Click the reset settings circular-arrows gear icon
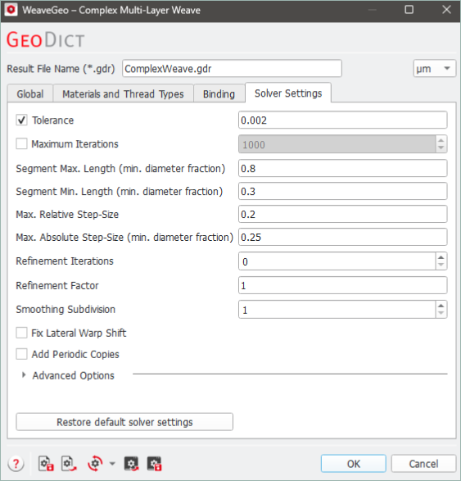Screen dimensions: 461x481 (x=95, y=464)
